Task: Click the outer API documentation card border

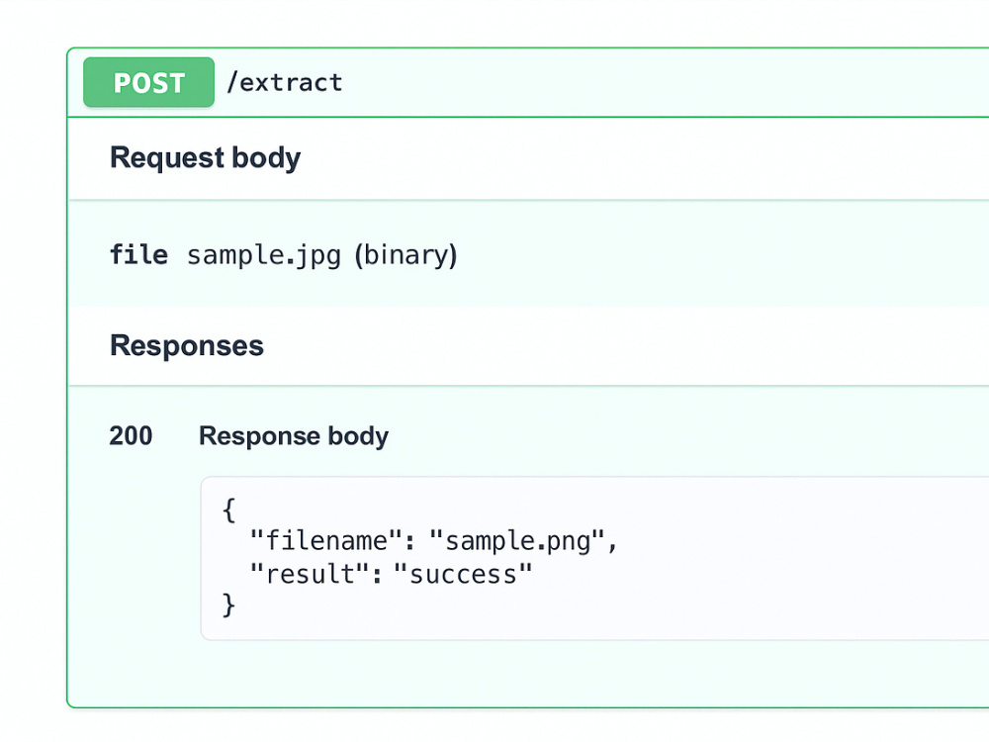Action: (x=67, y=376)
